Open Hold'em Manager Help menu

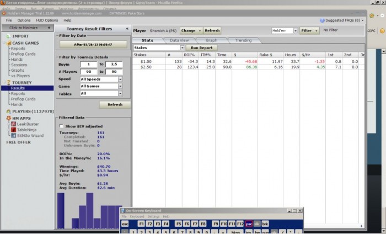click(x=67, y=20)
